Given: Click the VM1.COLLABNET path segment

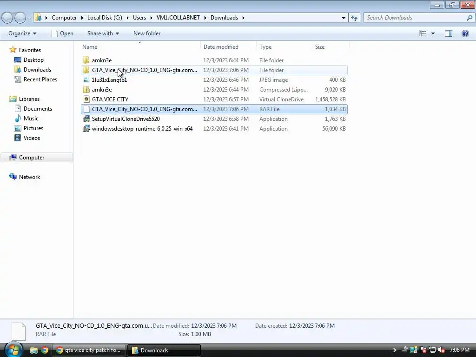Looking at the screenshot, I should click(x=178, y=18).
